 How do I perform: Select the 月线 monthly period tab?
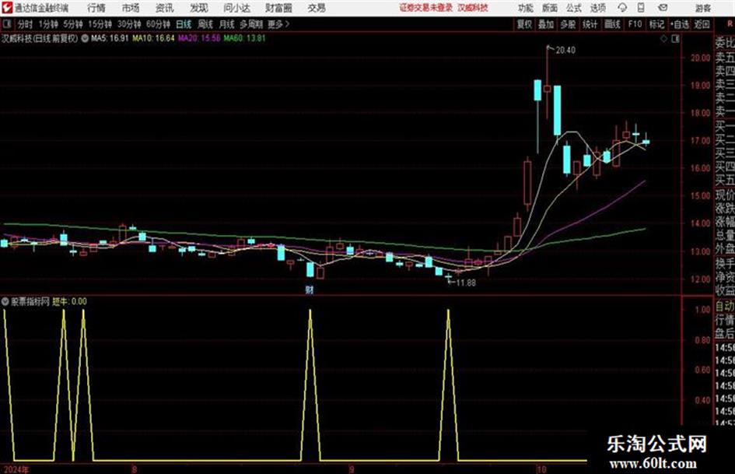click(x=227, y=24)
